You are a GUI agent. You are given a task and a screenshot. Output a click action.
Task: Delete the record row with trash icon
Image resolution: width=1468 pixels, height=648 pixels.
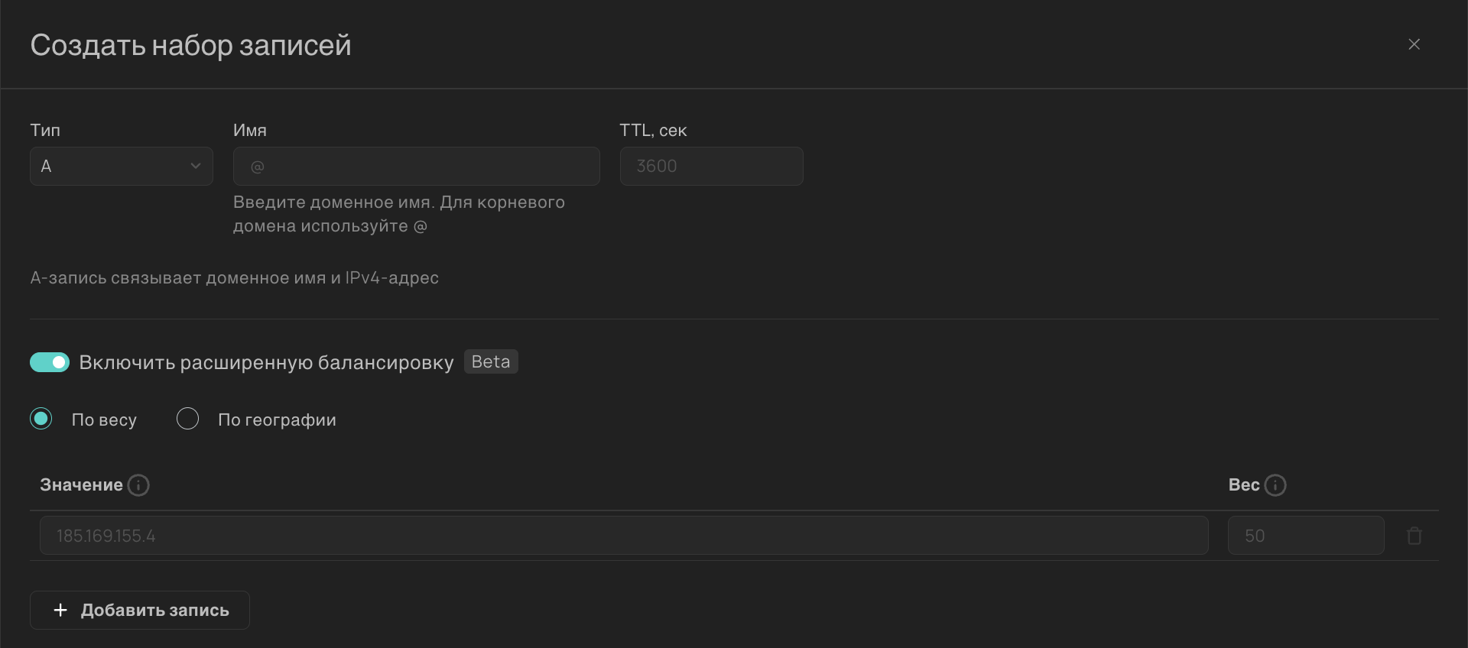(x=1414, y=536)
